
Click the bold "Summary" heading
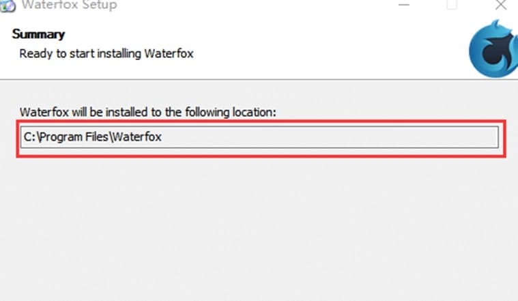(x=38, y=34)
